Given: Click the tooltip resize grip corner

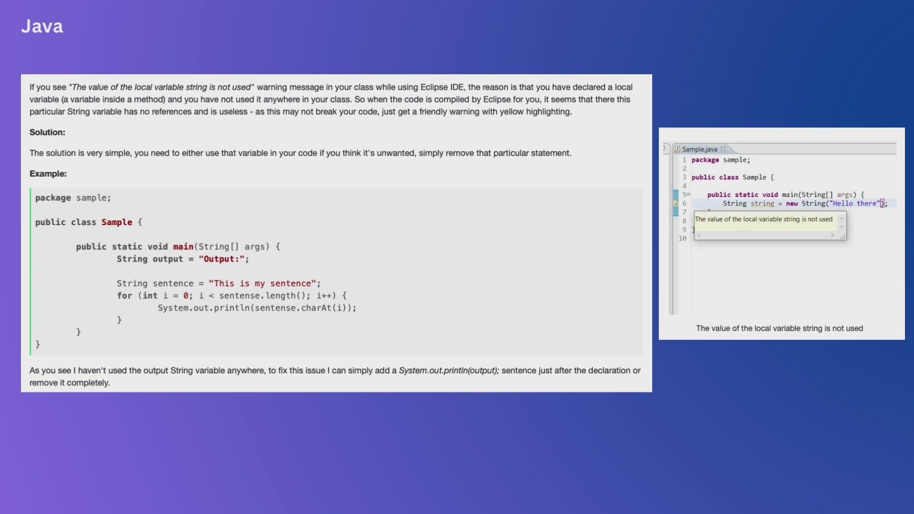Looking at the screenshot, I should pos(842,236).
